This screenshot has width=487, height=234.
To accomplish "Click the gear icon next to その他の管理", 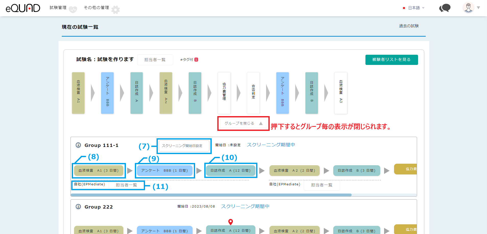I will [115, 10].
